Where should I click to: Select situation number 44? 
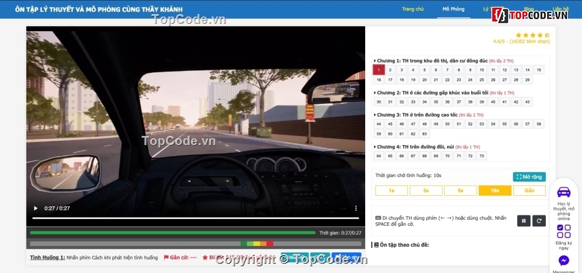[x=379, y=124]
